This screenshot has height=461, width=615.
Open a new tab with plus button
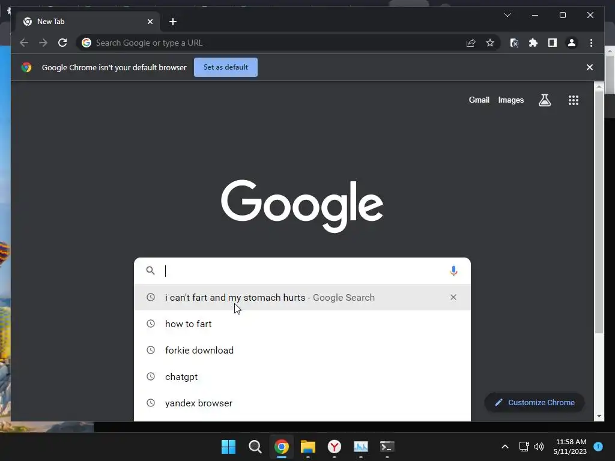tap(173, 22)
